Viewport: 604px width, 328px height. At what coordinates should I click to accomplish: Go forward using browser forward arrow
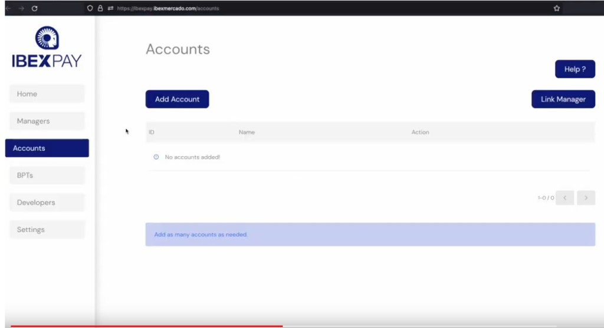pos(21,8)
